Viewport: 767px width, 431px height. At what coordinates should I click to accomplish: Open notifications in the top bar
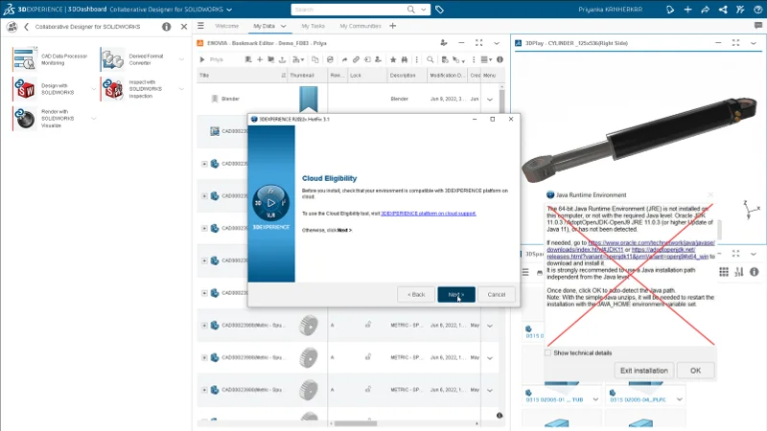[670, 10]
